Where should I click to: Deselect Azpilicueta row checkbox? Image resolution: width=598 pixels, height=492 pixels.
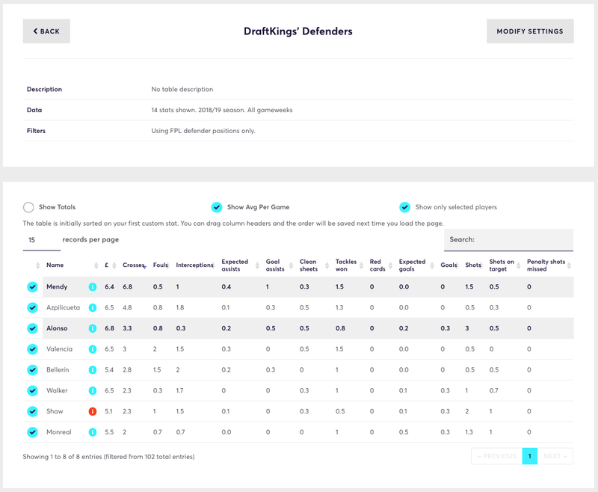pyautogui.click(x=32, y=307)
